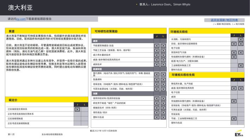Toggle J checkbox for 节能工艺设备 row
The image size is (250, 140).
(157, 51)
